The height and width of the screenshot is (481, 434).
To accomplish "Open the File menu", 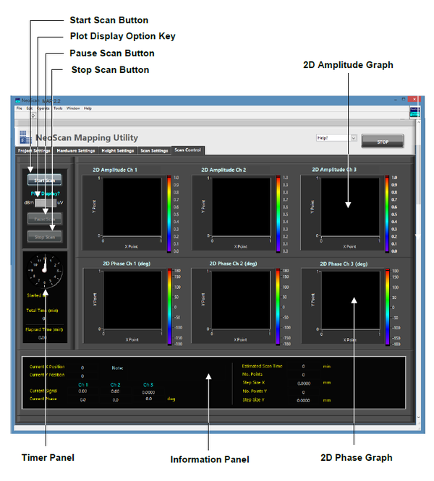I will tap(20, 108).
